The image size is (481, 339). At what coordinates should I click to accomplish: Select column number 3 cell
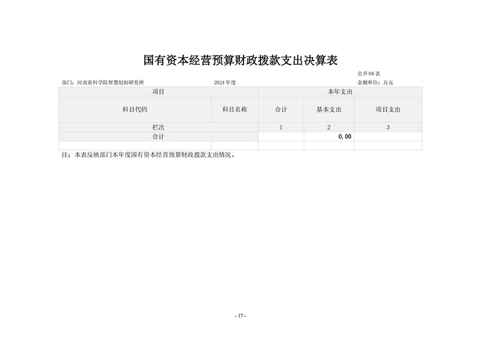click(388, 127)
